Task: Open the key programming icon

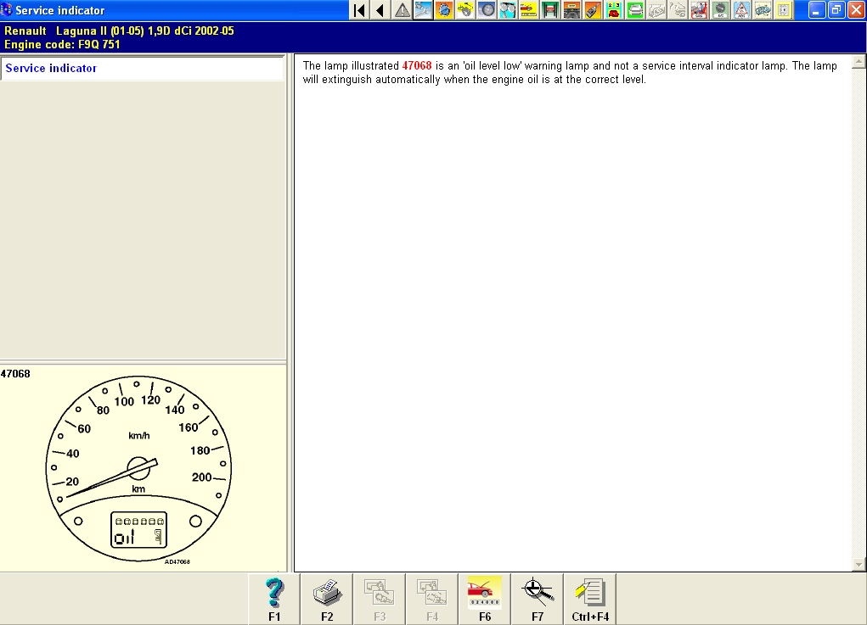Action: [x=593, y=10]
